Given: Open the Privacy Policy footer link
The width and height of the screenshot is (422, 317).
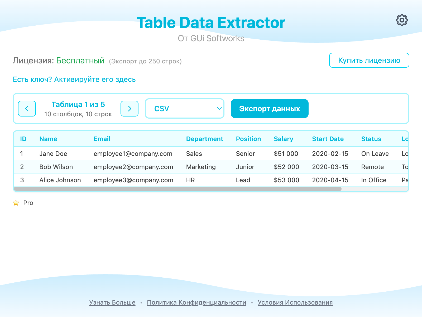Looking at the screenshot, I should click(196, 302).
